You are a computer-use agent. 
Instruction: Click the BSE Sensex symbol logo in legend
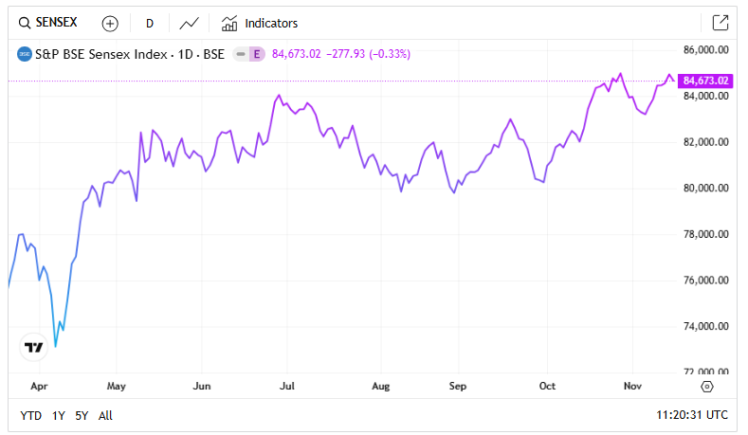(x=25, y=54)
